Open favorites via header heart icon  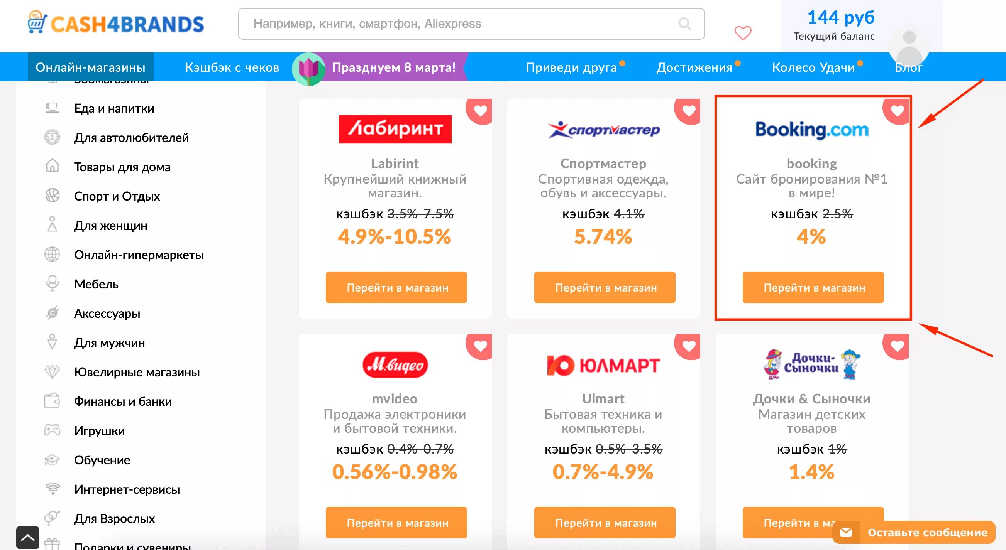[743, 33]
